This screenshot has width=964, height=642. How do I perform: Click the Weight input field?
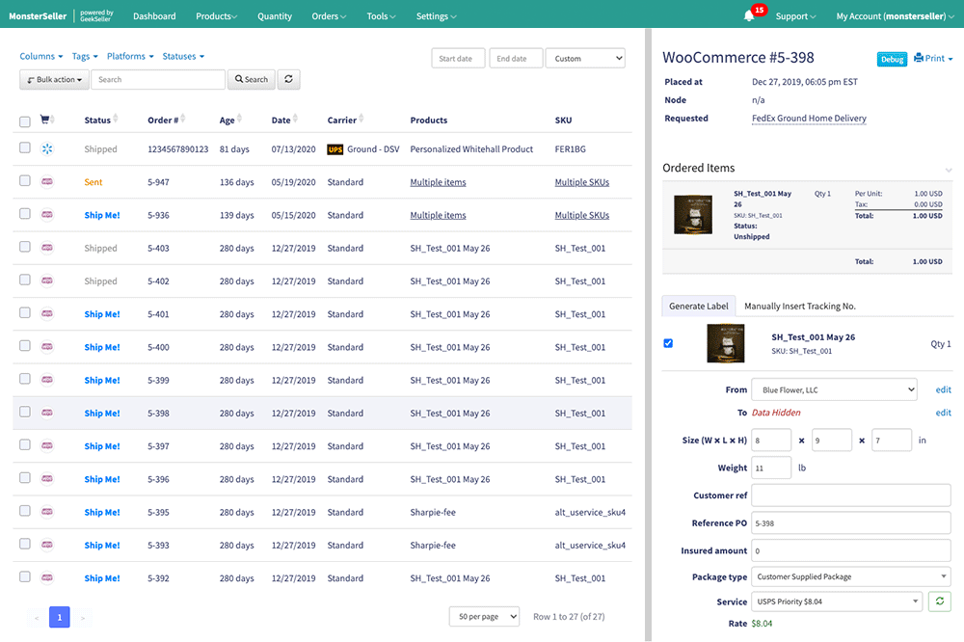[x=771, y=468]
